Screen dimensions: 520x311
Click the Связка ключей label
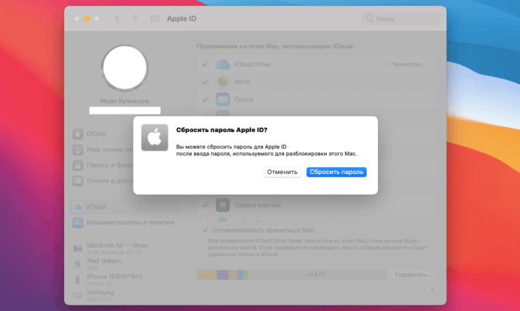[257, 205]
